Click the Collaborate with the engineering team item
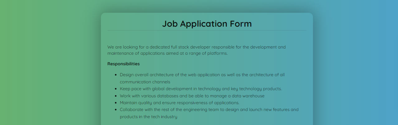Image resolution: width=398 pixels, height=125 pixels. [209, 113]
